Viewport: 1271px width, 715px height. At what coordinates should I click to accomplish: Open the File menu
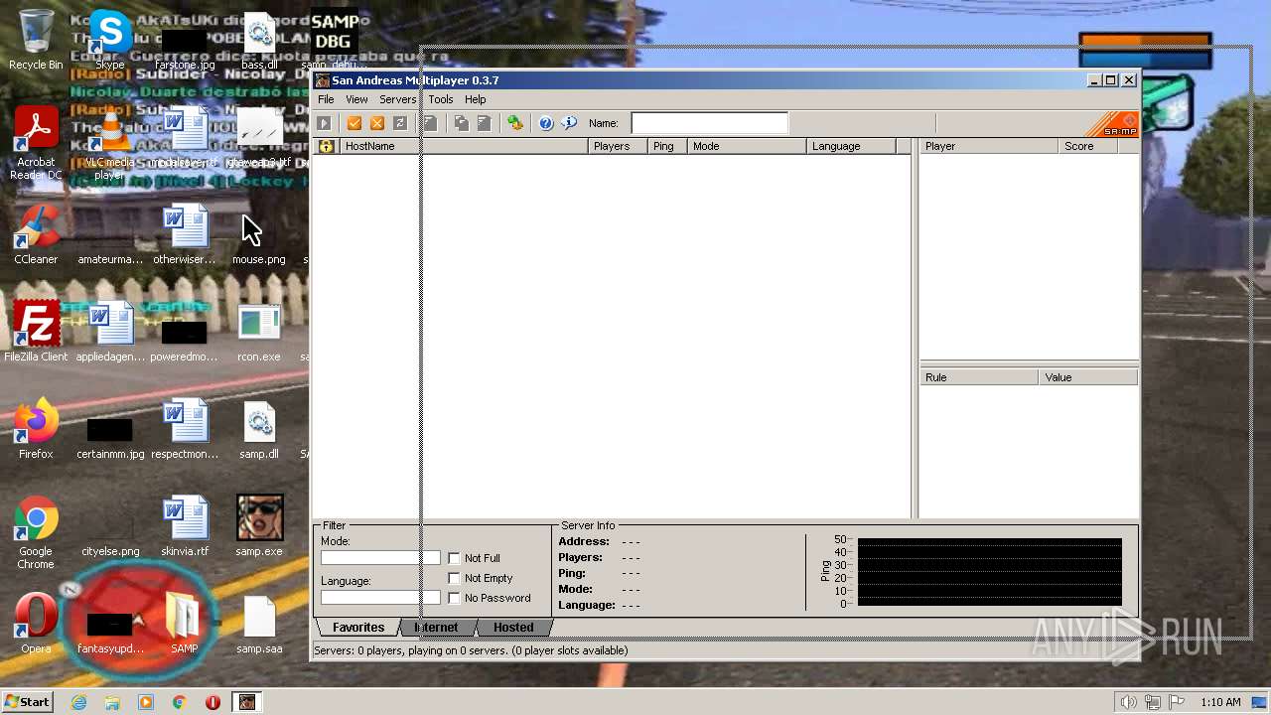[x=326, y=99]
